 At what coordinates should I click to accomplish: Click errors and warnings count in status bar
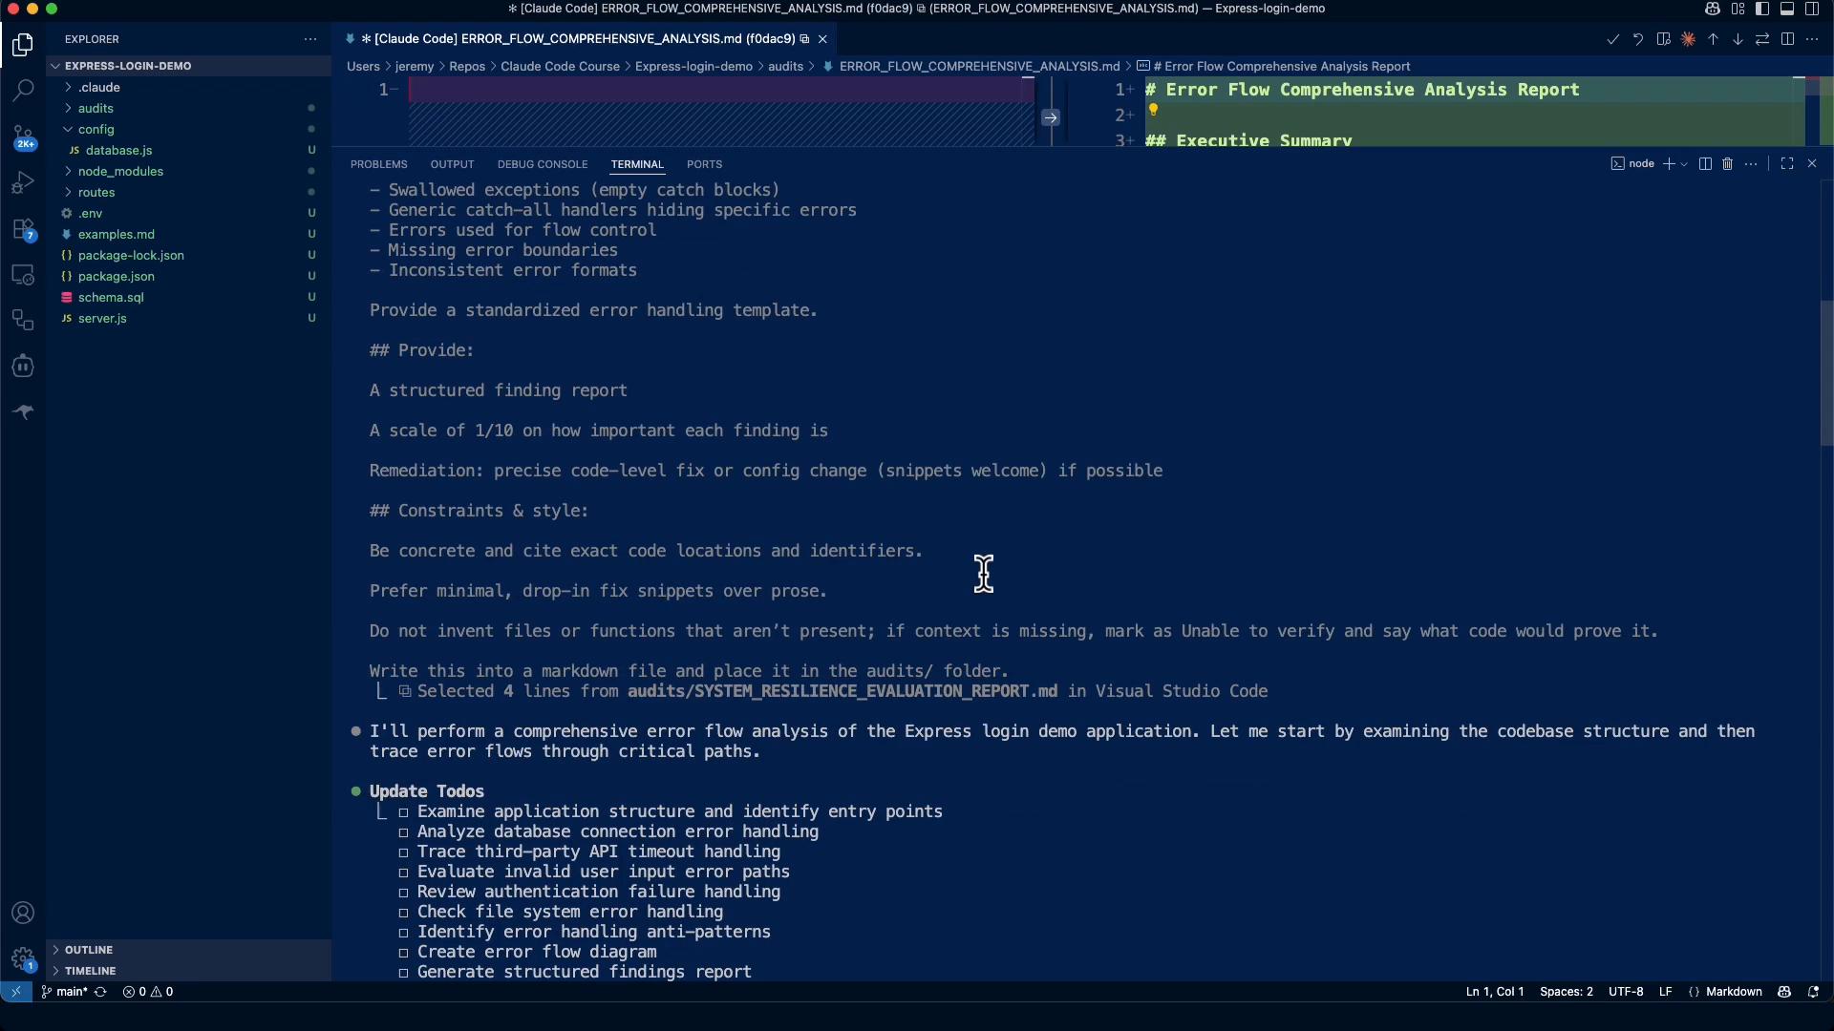coord(148,992)
